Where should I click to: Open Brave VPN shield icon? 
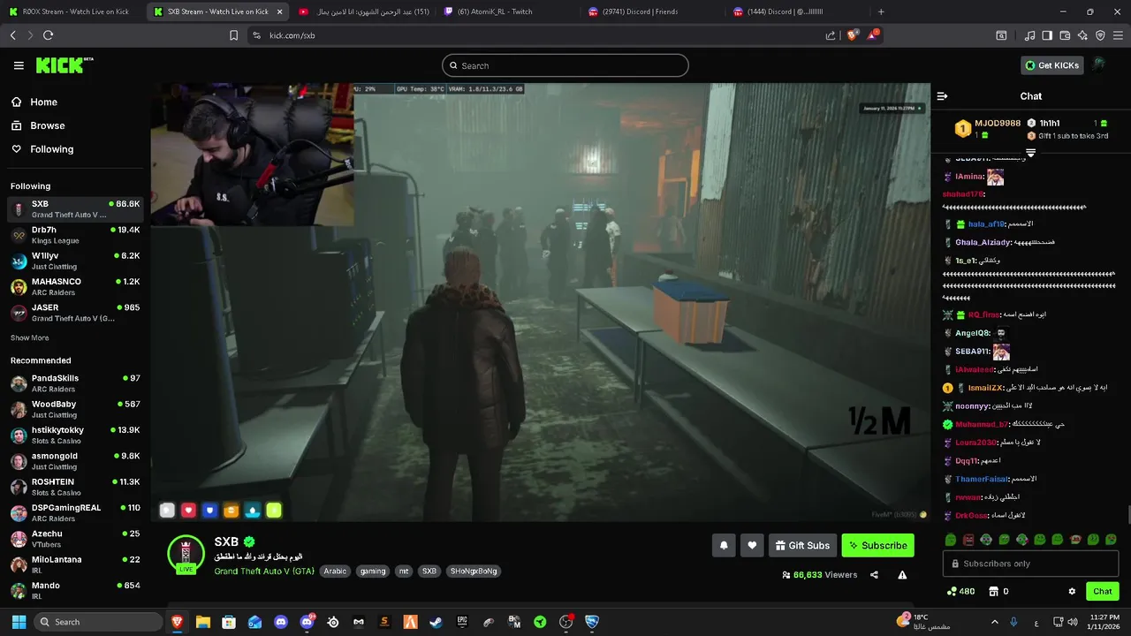click(x=1100, y=35)
